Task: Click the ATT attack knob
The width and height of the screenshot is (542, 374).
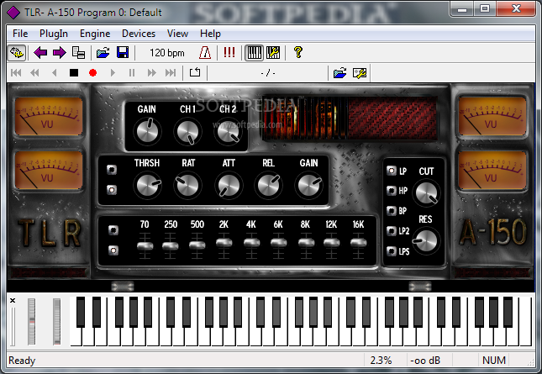Action: pos(229,185)
